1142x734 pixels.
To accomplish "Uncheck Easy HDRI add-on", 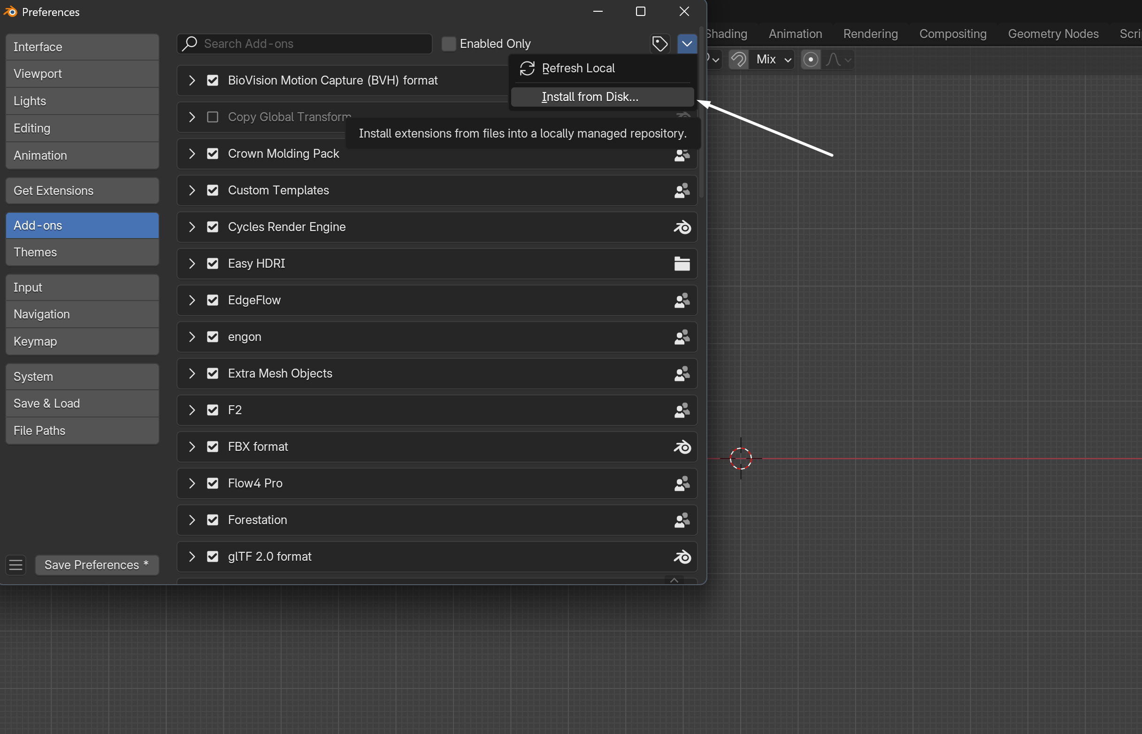I will 213,263.
